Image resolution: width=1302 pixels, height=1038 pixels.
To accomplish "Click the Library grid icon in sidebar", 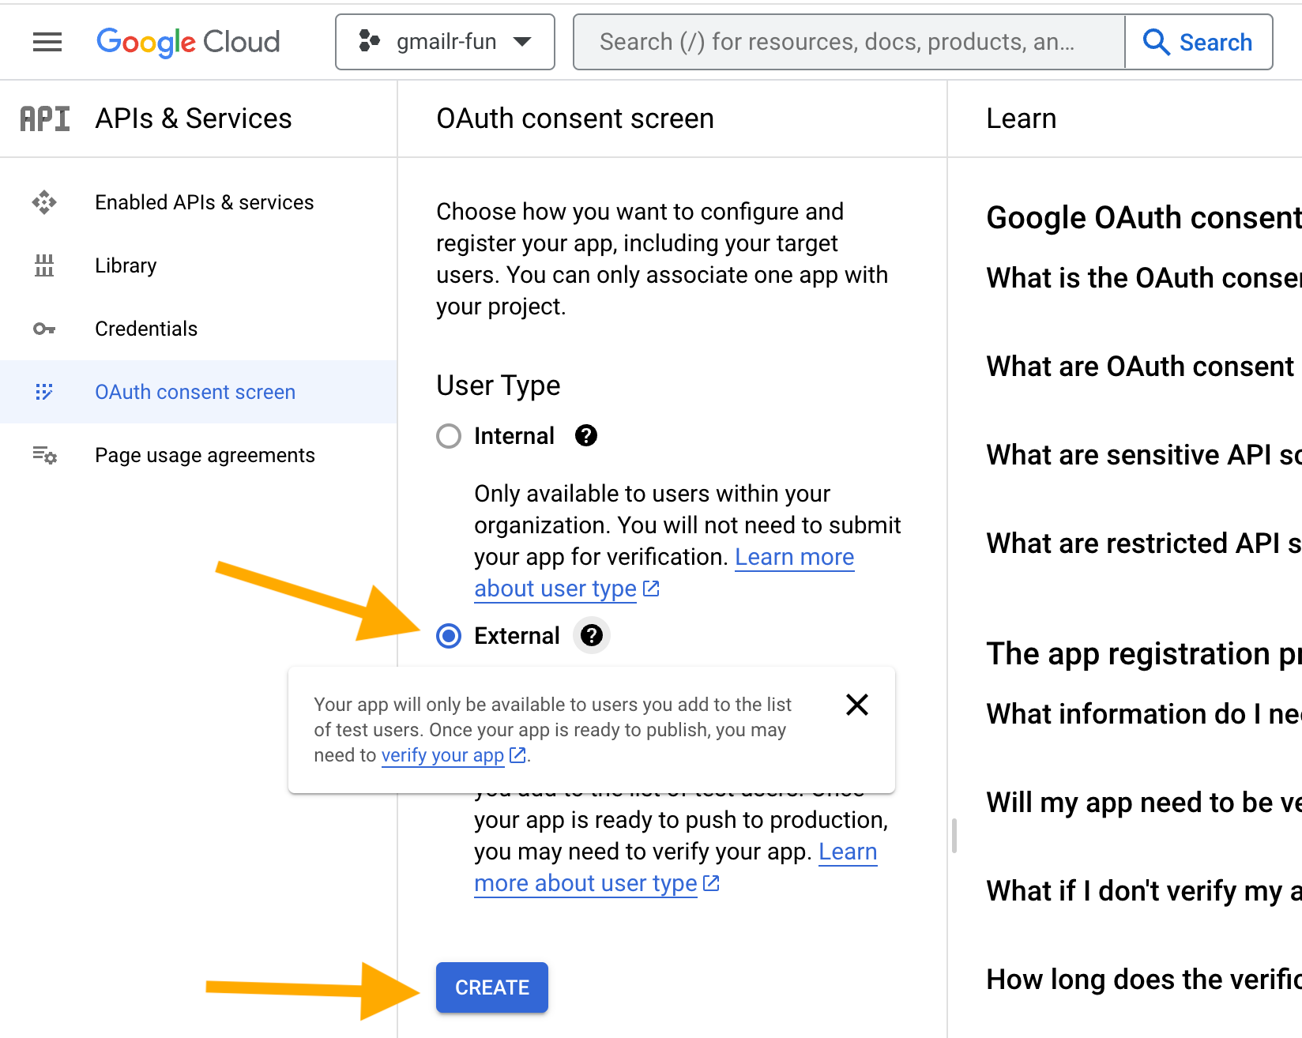I will tap(45, 265).
